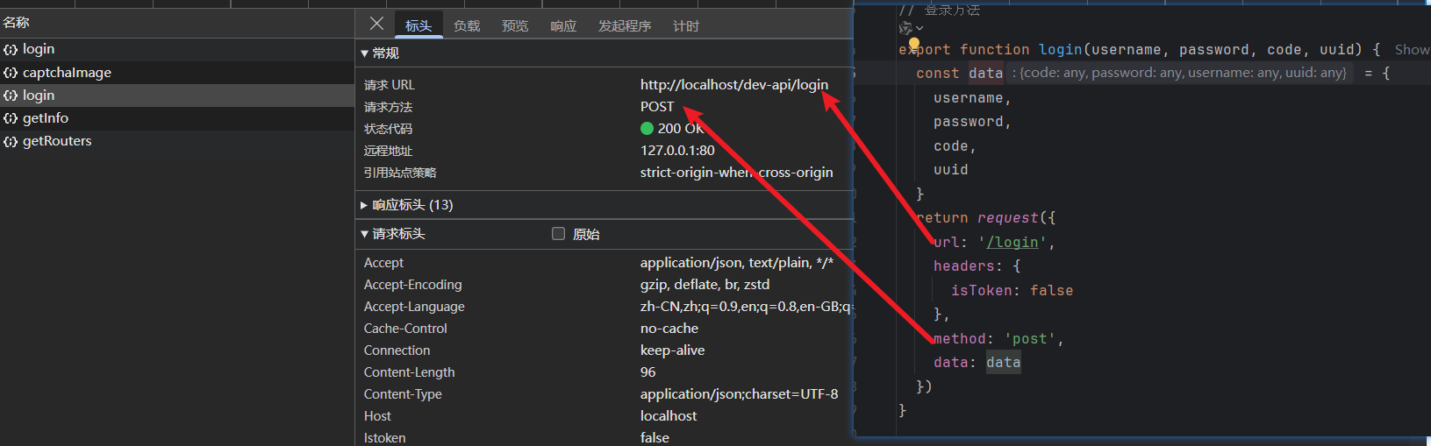Viewport: 1431px width, 446px height.
Task: Click the Connection value keep-alive
Action: pyautogui.click(x=672, y=350)
